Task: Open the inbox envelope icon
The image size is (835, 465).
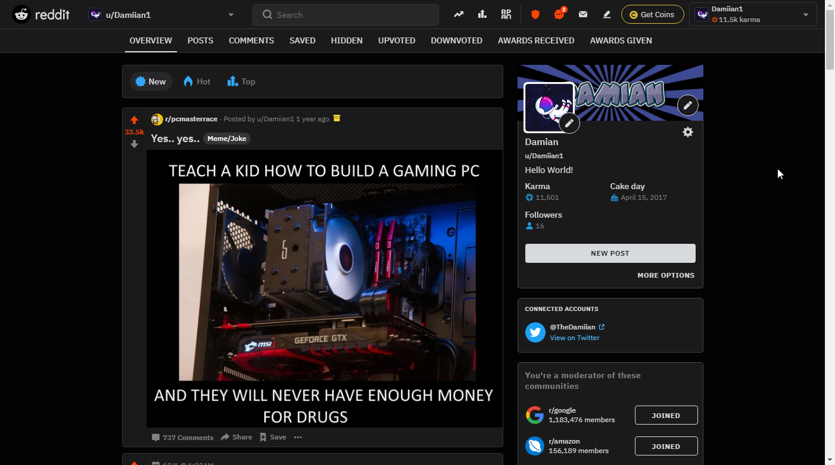Action: [x=583, y=15]
